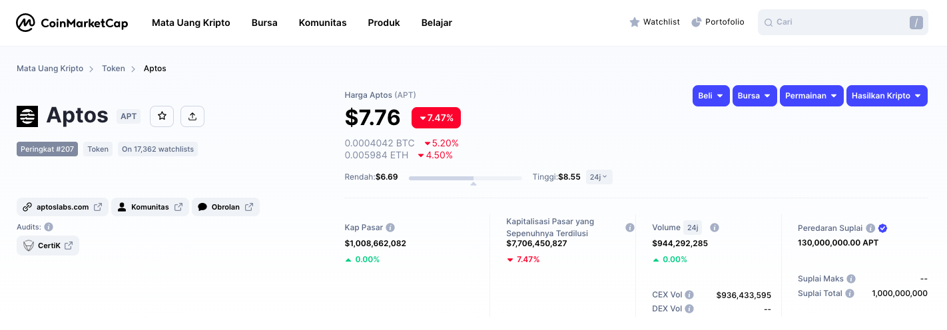Add Aptos to watchlist with star icon

(162, 116)
